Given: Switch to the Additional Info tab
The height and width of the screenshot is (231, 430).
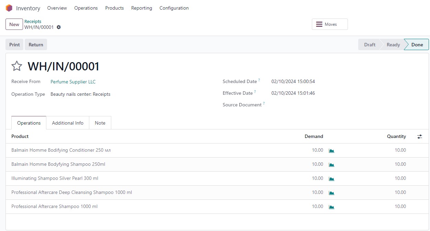Looking at the screenshot, I should point(67,123).
